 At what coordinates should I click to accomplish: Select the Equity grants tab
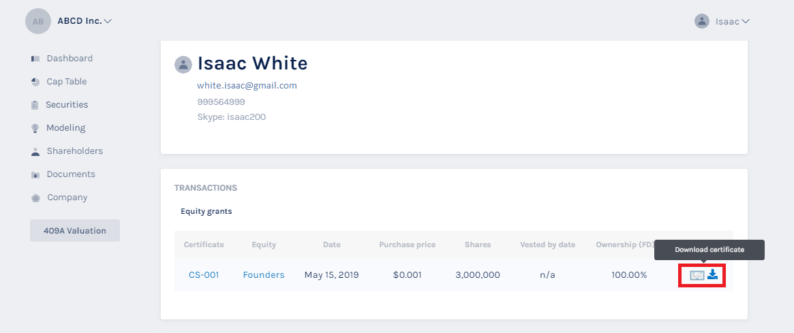(206, 211)
